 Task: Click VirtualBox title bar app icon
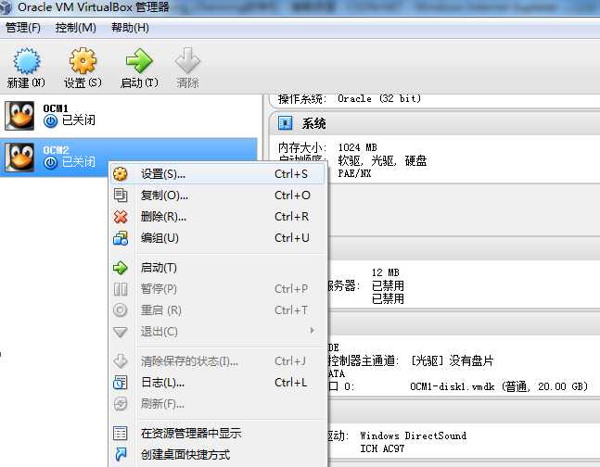tap(6, 6)
